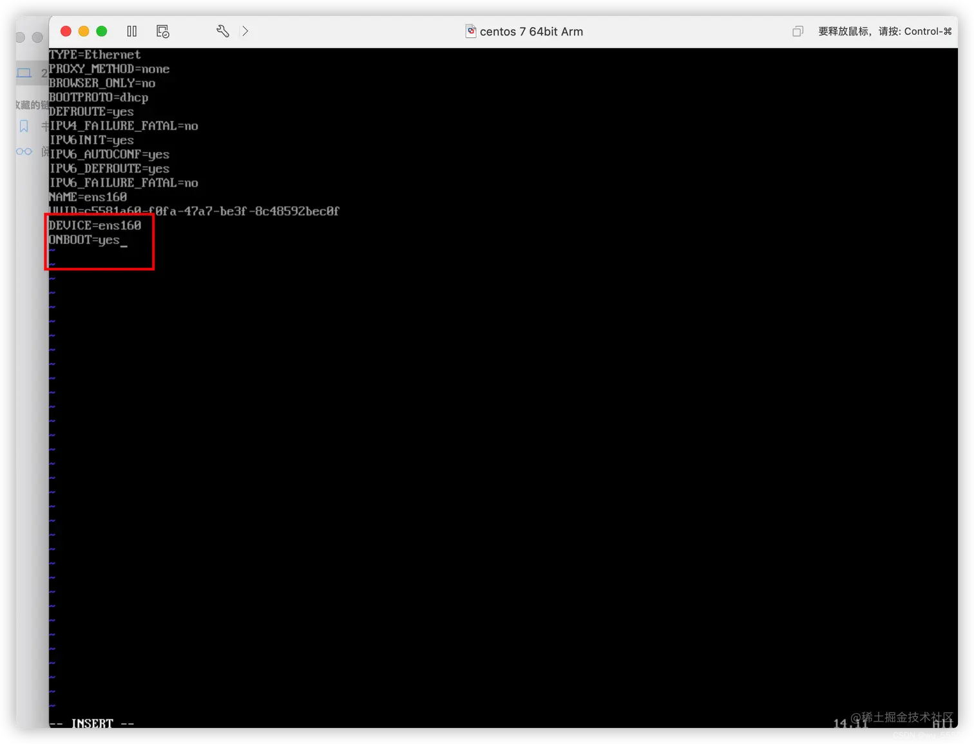Pause the virtual machine via toolbar icon
This screenshot has height=744, width=974.
(x=132, y=31)
